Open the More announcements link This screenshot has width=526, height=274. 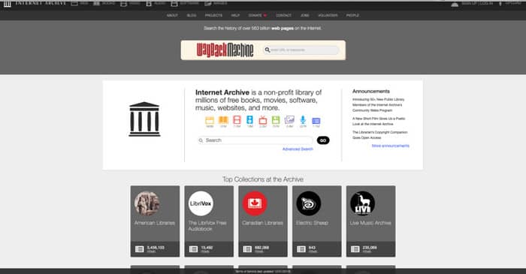391,146
